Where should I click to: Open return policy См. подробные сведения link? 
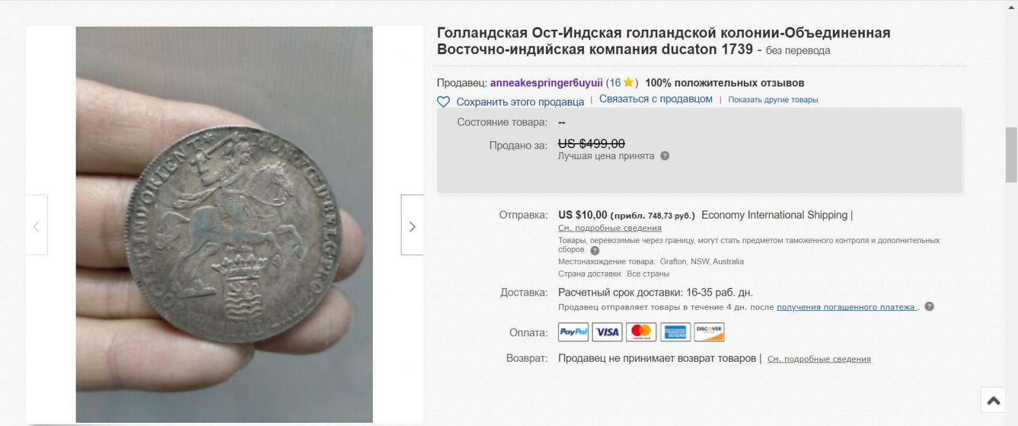819,359
